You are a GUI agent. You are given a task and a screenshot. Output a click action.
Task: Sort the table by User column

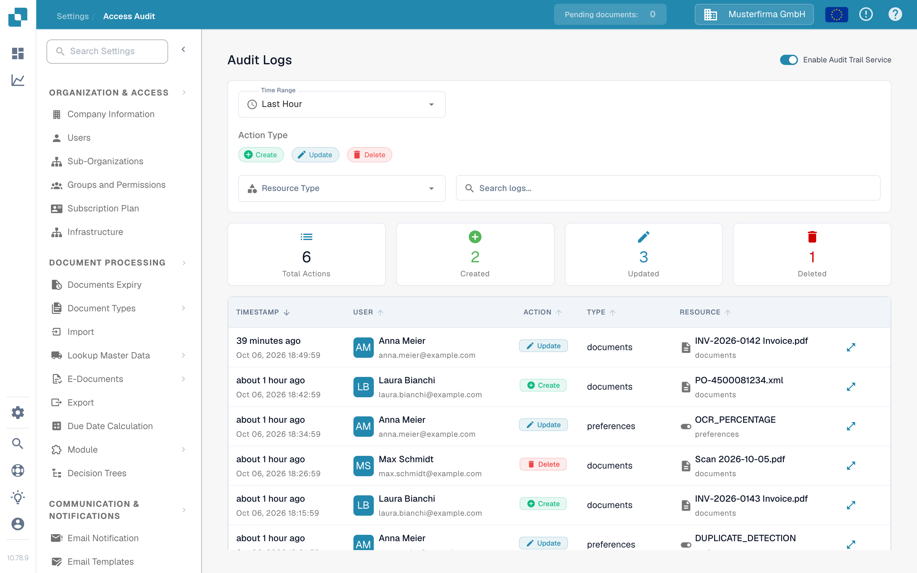(368, 312)
